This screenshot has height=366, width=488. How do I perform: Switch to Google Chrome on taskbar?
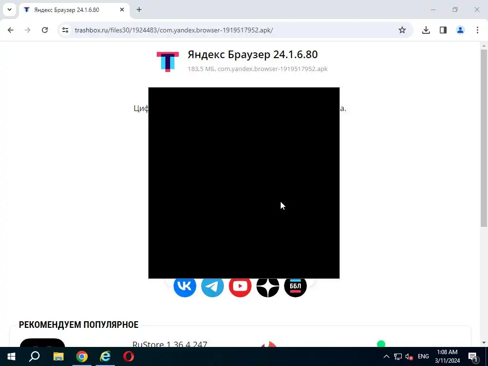point(82,356)
